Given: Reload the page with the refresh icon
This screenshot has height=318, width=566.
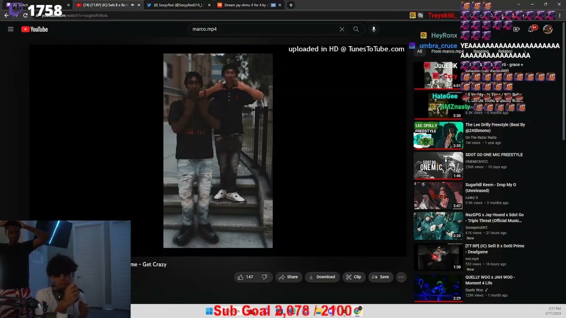Looking at the screenshot, I should click(25, 15).
